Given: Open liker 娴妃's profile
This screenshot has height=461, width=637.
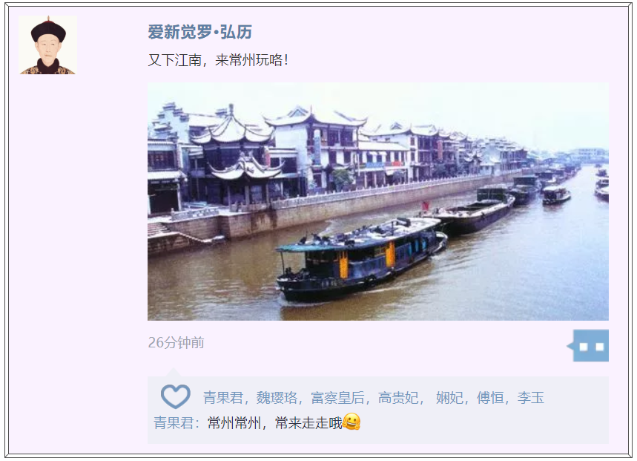Looking at the screenshot, I should pyautogui.click(x=449, y=398).
